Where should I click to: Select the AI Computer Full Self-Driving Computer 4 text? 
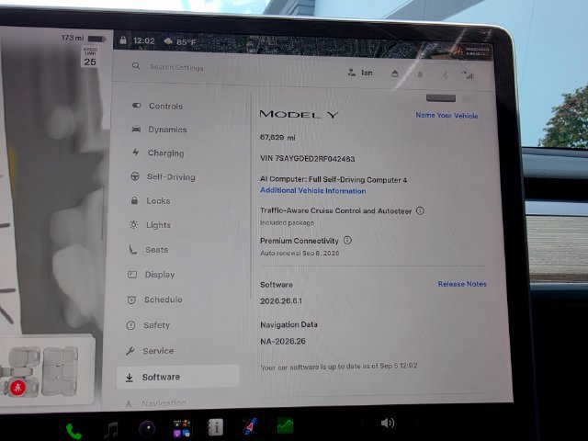point(334,180)
